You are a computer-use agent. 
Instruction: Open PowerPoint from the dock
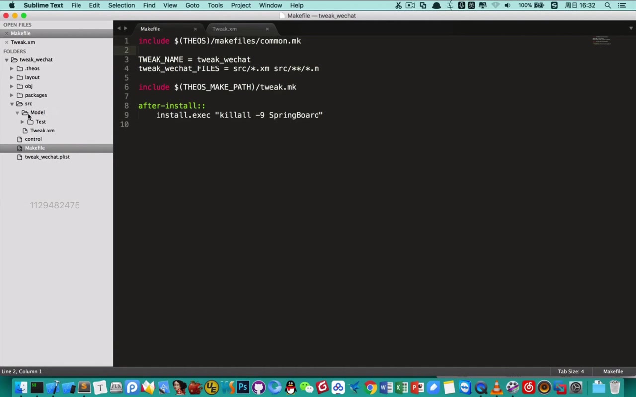[x=418, y=388]
